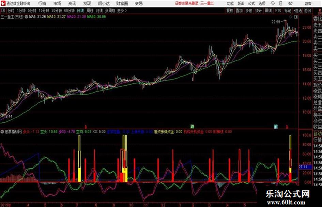The image size is (322, 207).
Task: Switch to 月线 monthly chart
Action: pos(99,11)
